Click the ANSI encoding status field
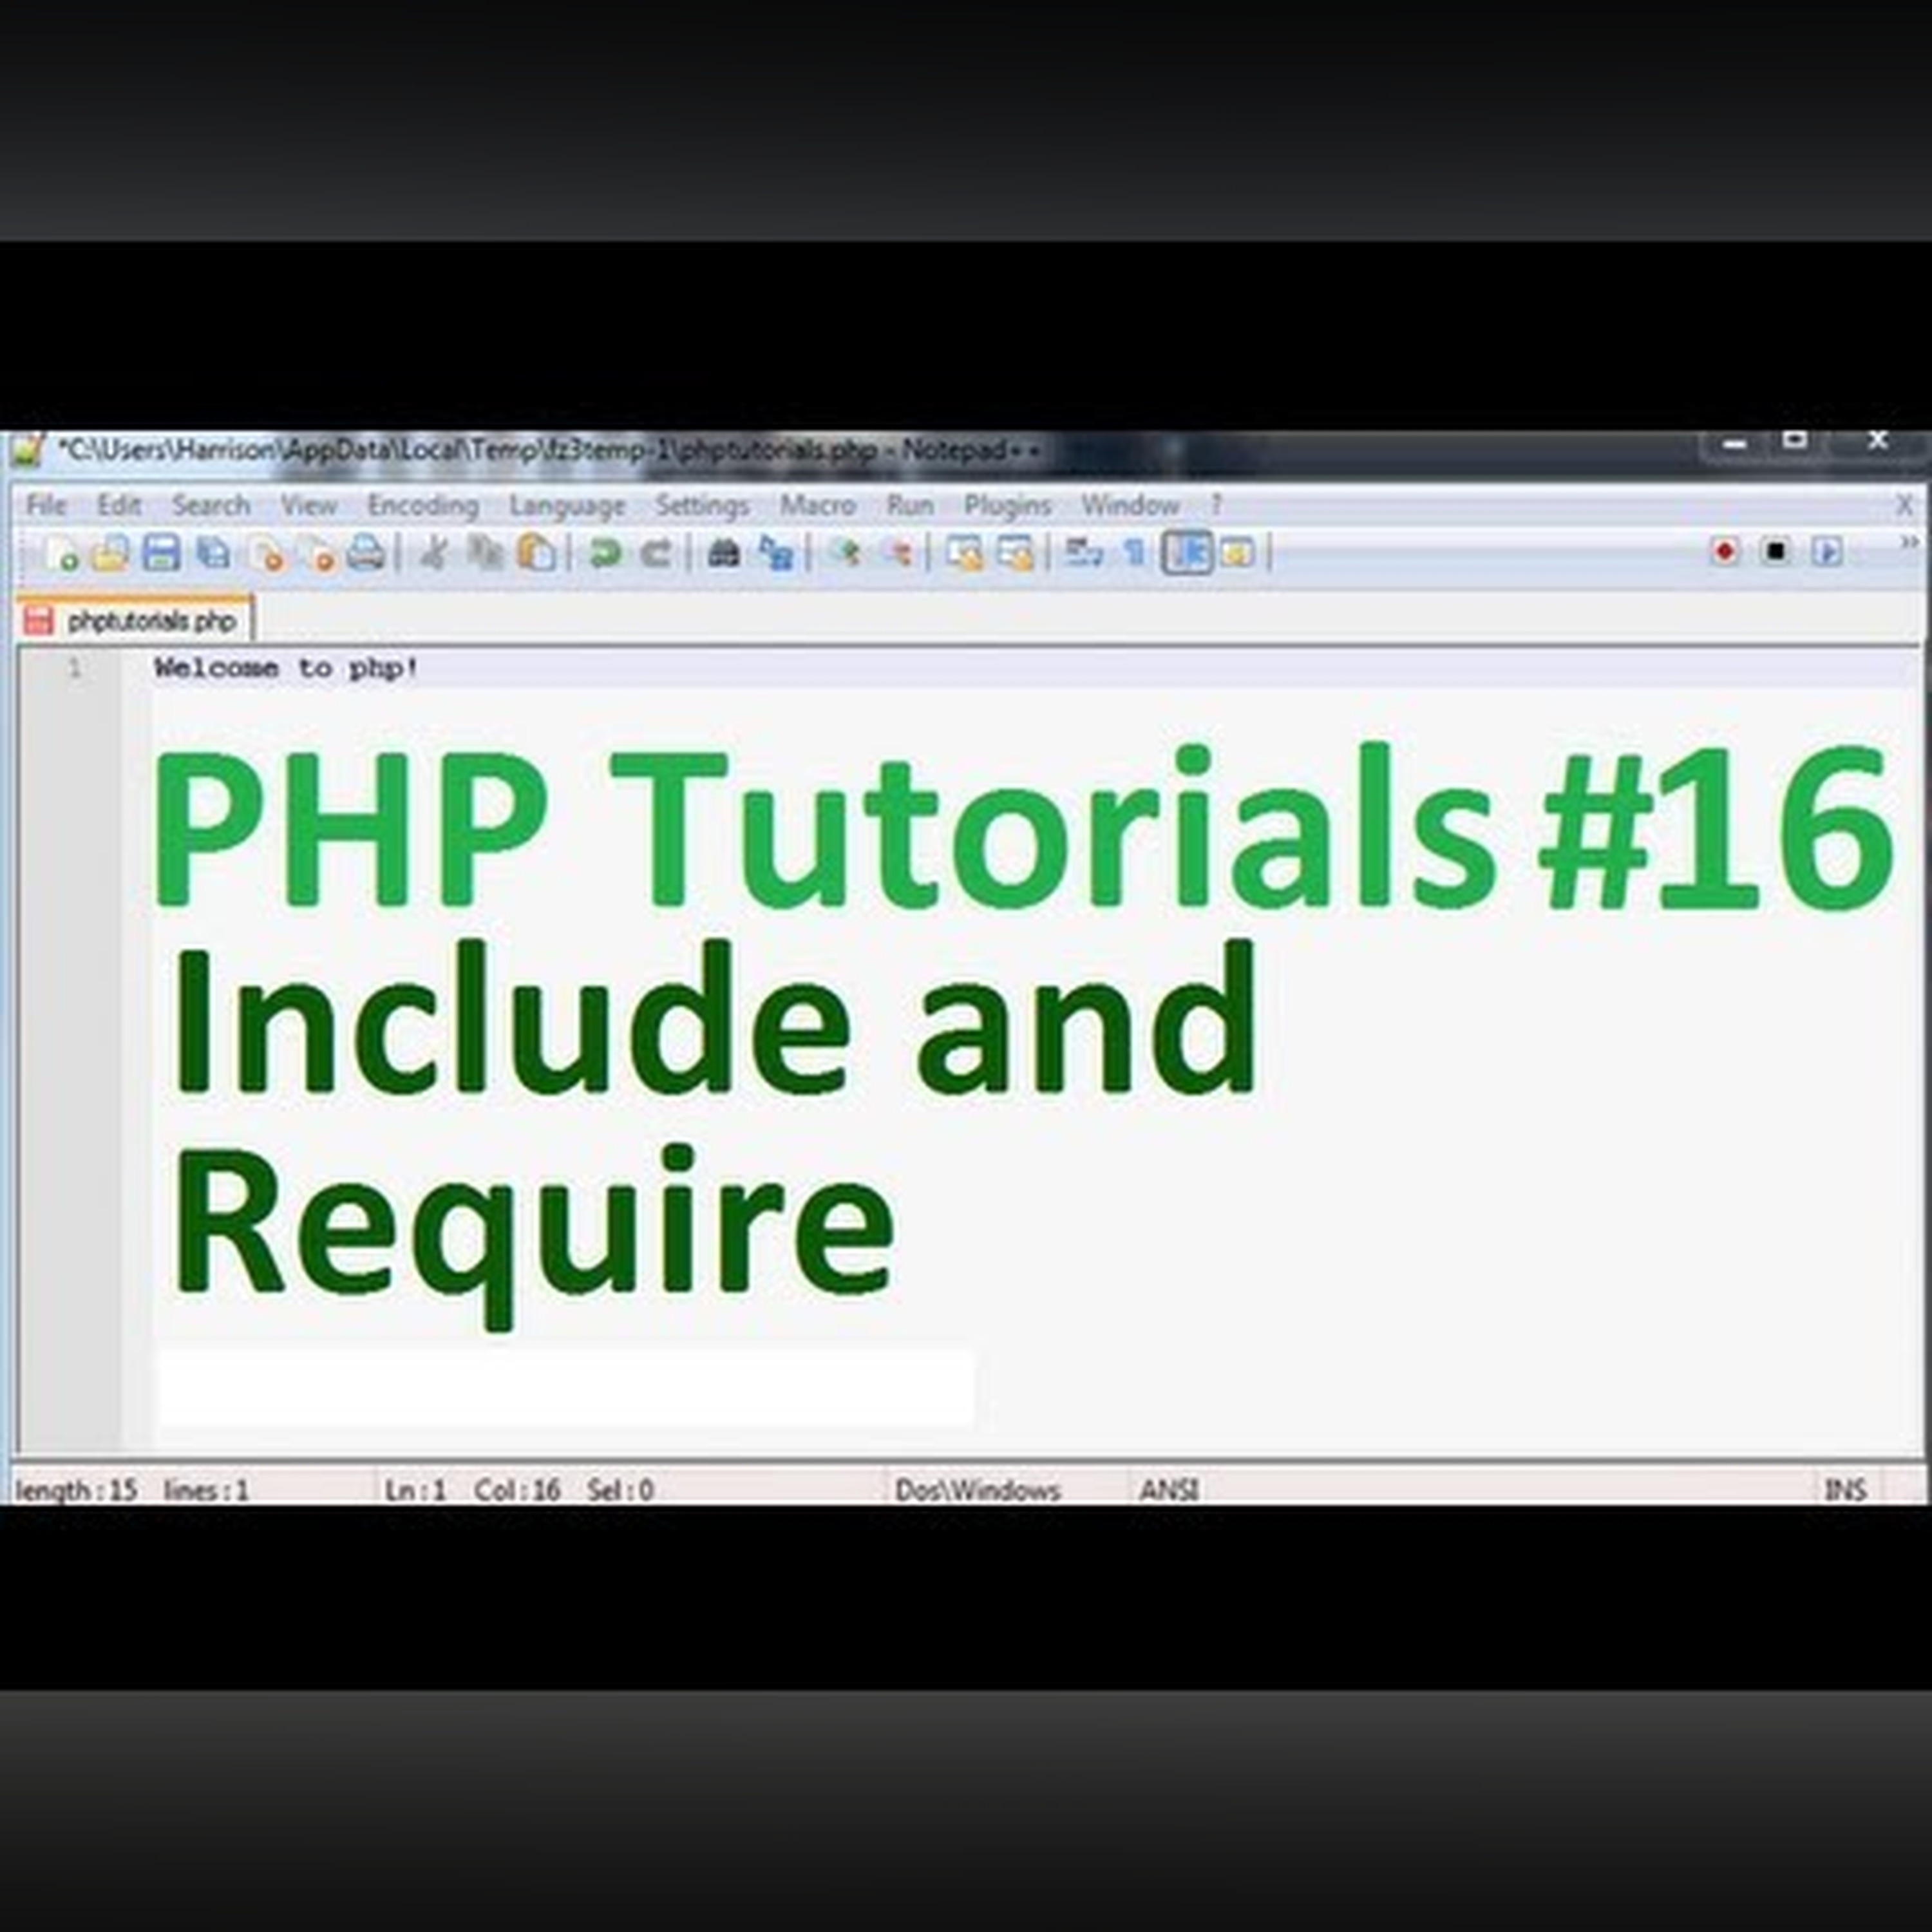The width and height of the screenshot is (1932, 1932). pos(1169,1490)
